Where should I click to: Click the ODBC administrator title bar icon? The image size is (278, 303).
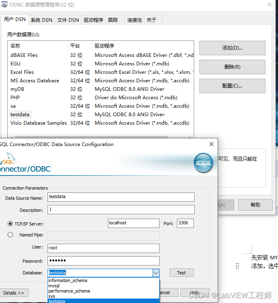(x=4, y=4)
